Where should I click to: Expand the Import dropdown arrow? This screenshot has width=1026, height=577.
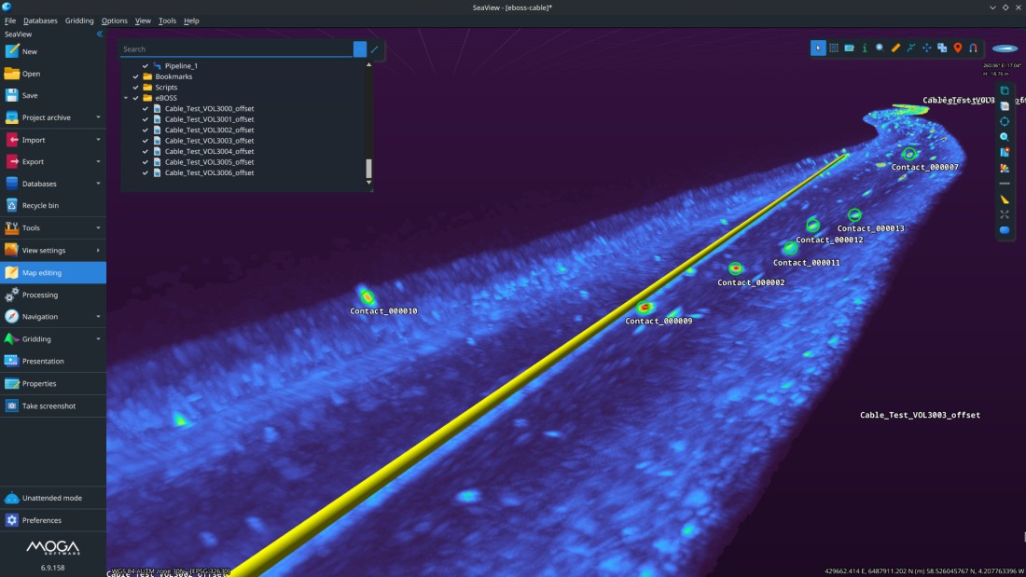tap(98, 140)
